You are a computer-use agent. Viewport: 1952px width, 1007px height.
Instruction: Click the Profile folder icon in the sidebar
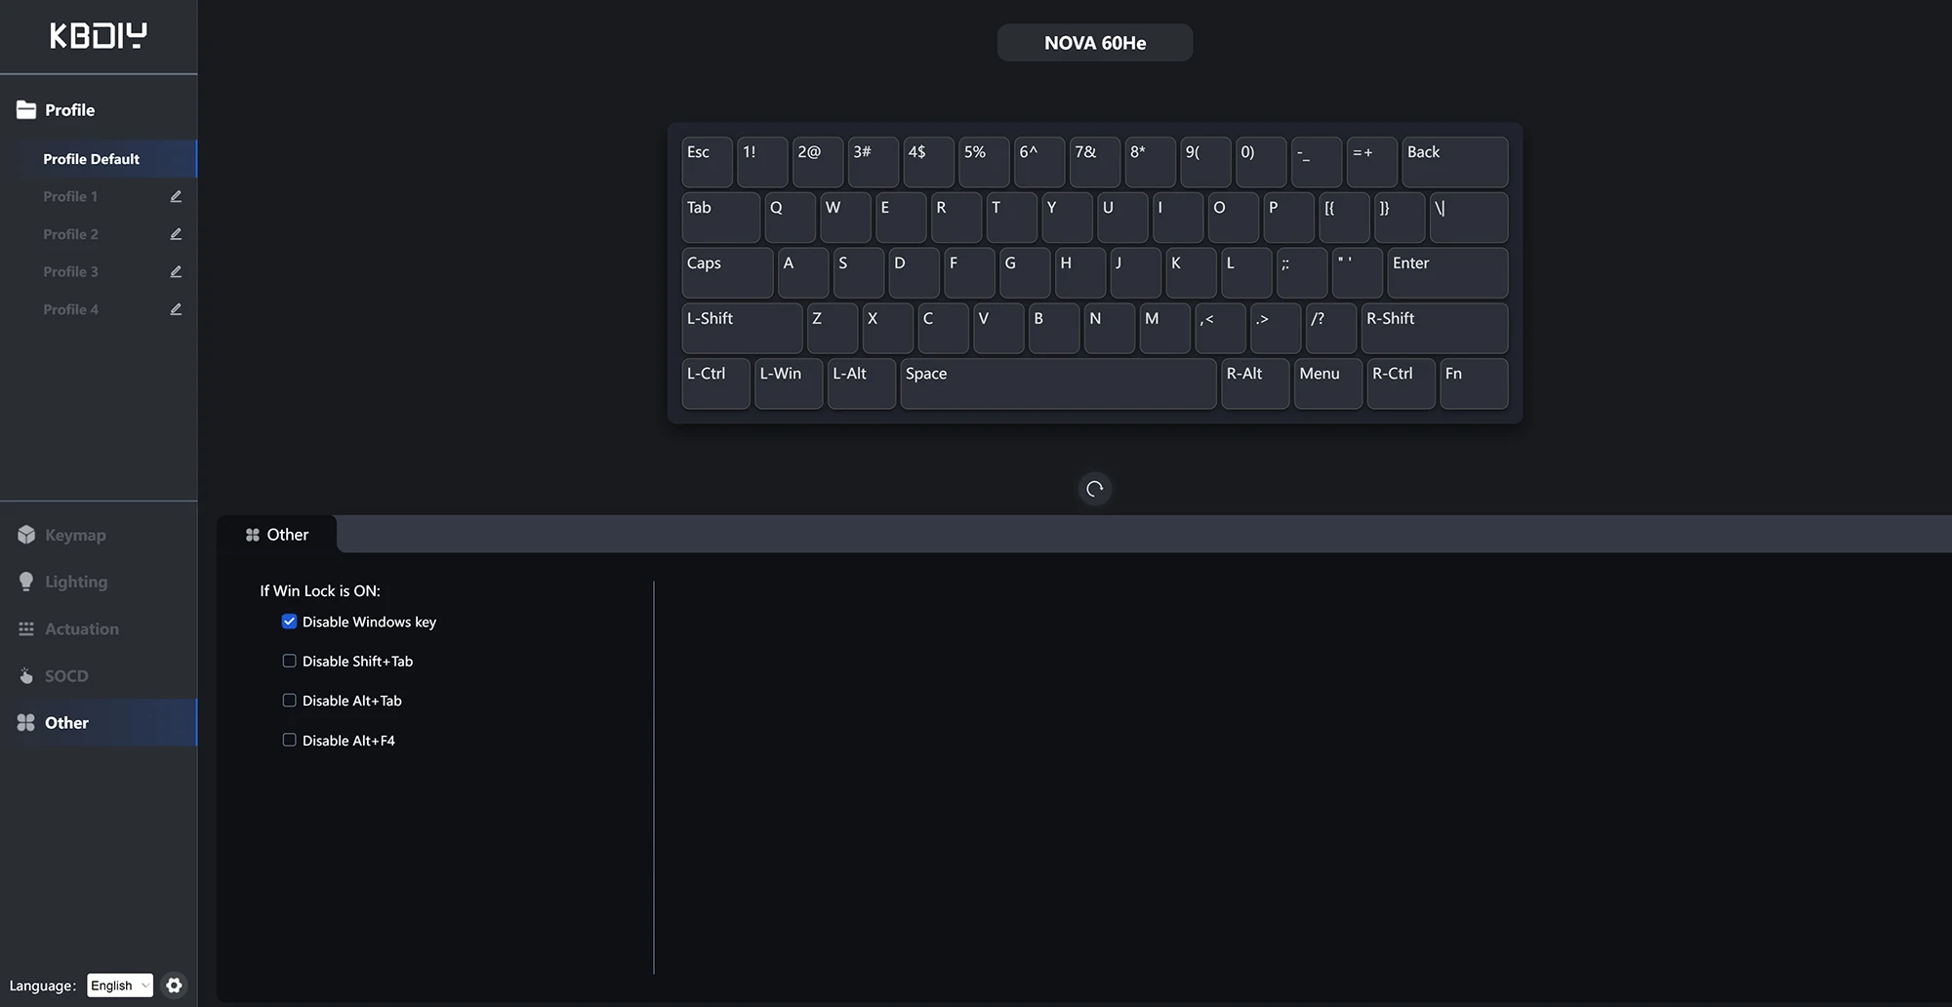point(26,110)
